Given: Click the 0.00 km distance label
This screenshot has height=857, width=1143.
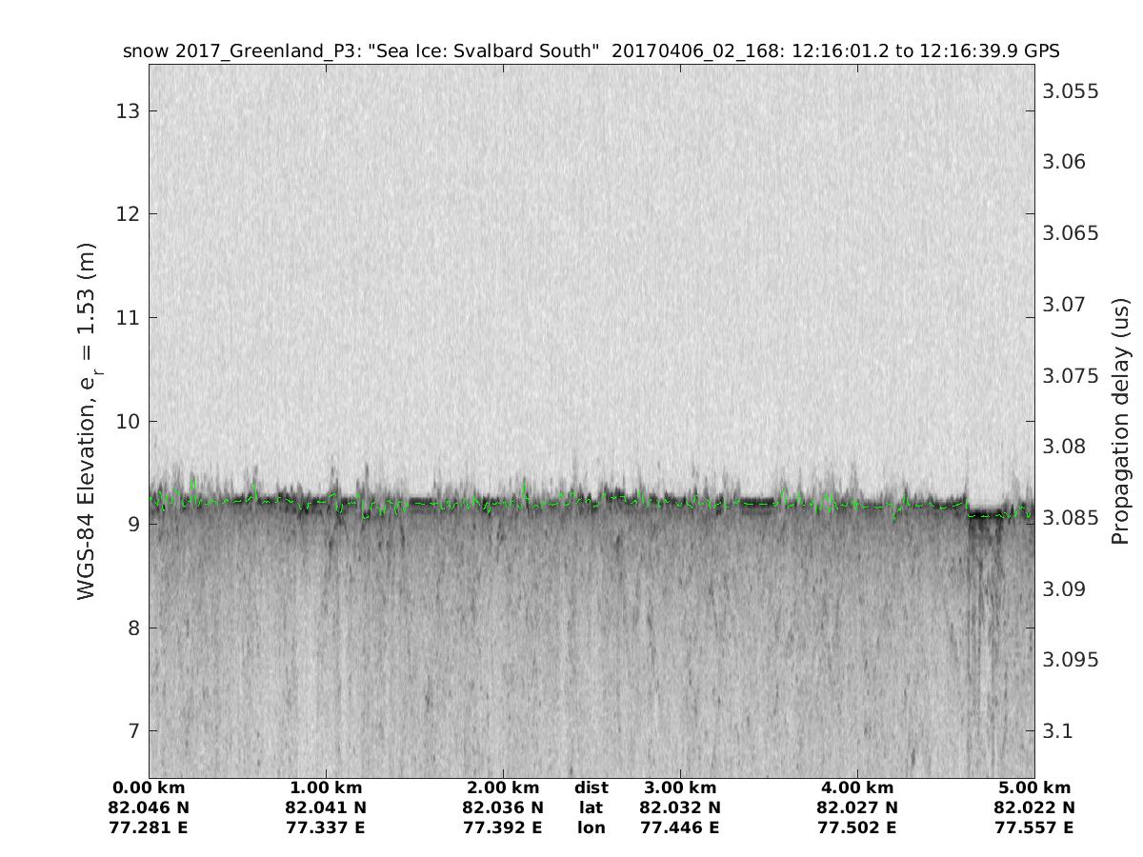Looking at the screenshot, I should [x=151, y=788].
